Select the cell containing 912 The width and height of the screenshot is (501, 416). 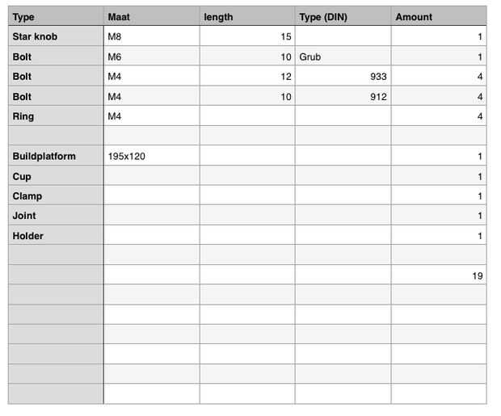click(x=343, y=97)
